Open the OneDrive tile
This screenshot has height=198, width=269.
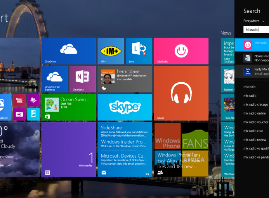tap(68, 51)
